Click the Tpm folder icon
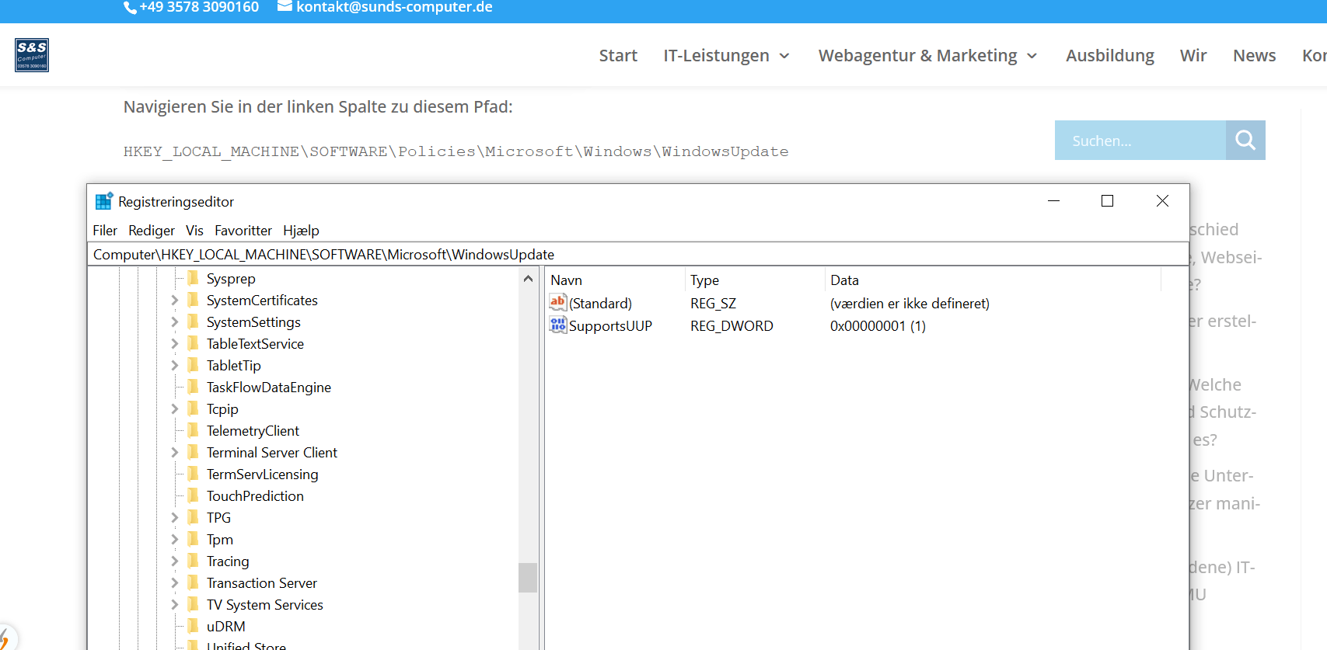The height and width of the screenshot is (650, 1327). point(194,539)
